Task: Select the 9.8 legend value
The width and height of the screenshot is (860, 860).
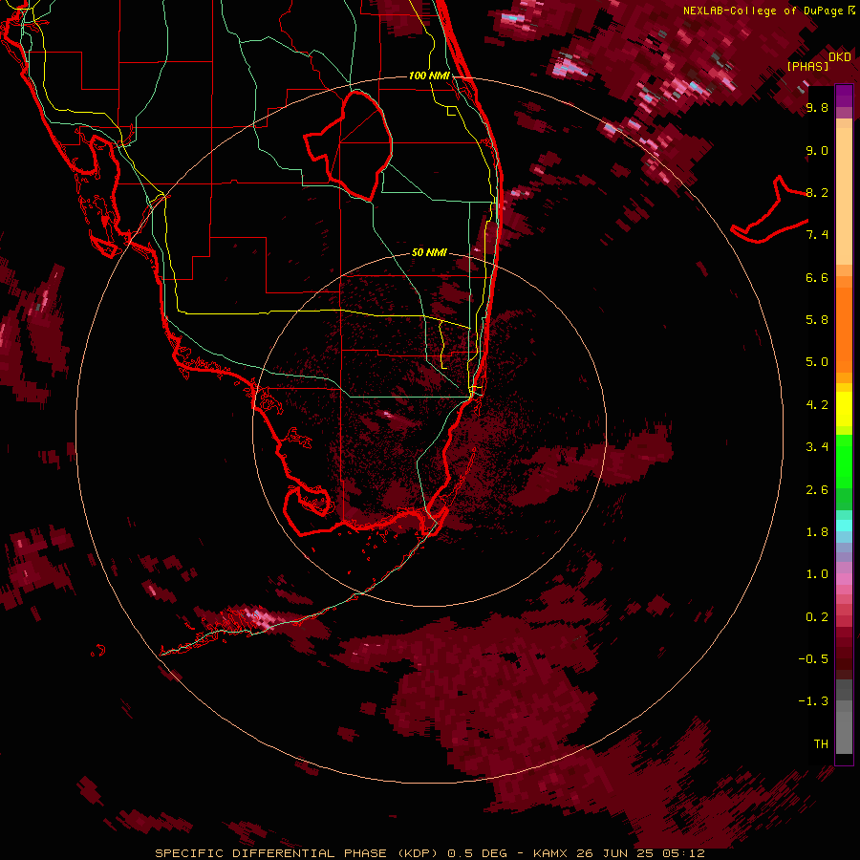Action: click(817, 107)
